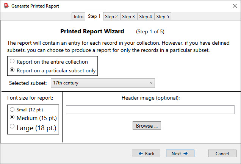
Task: Click the Back button
Action: tap(146, 153)
